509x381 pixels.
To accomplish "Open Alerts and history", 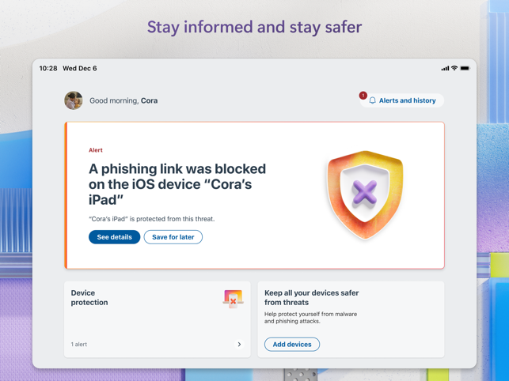I will coord(401,100).
